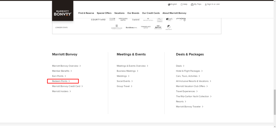
Task: Open the Courtyard brand logo
Action: [98, 20]
